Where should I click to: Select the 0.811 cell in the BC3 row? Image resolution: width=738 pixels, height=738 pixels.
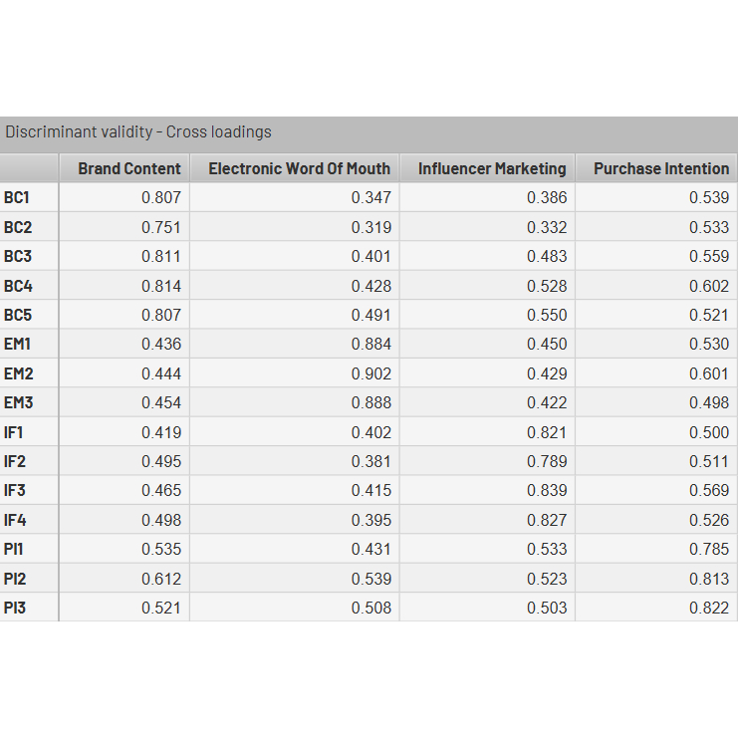161,256
